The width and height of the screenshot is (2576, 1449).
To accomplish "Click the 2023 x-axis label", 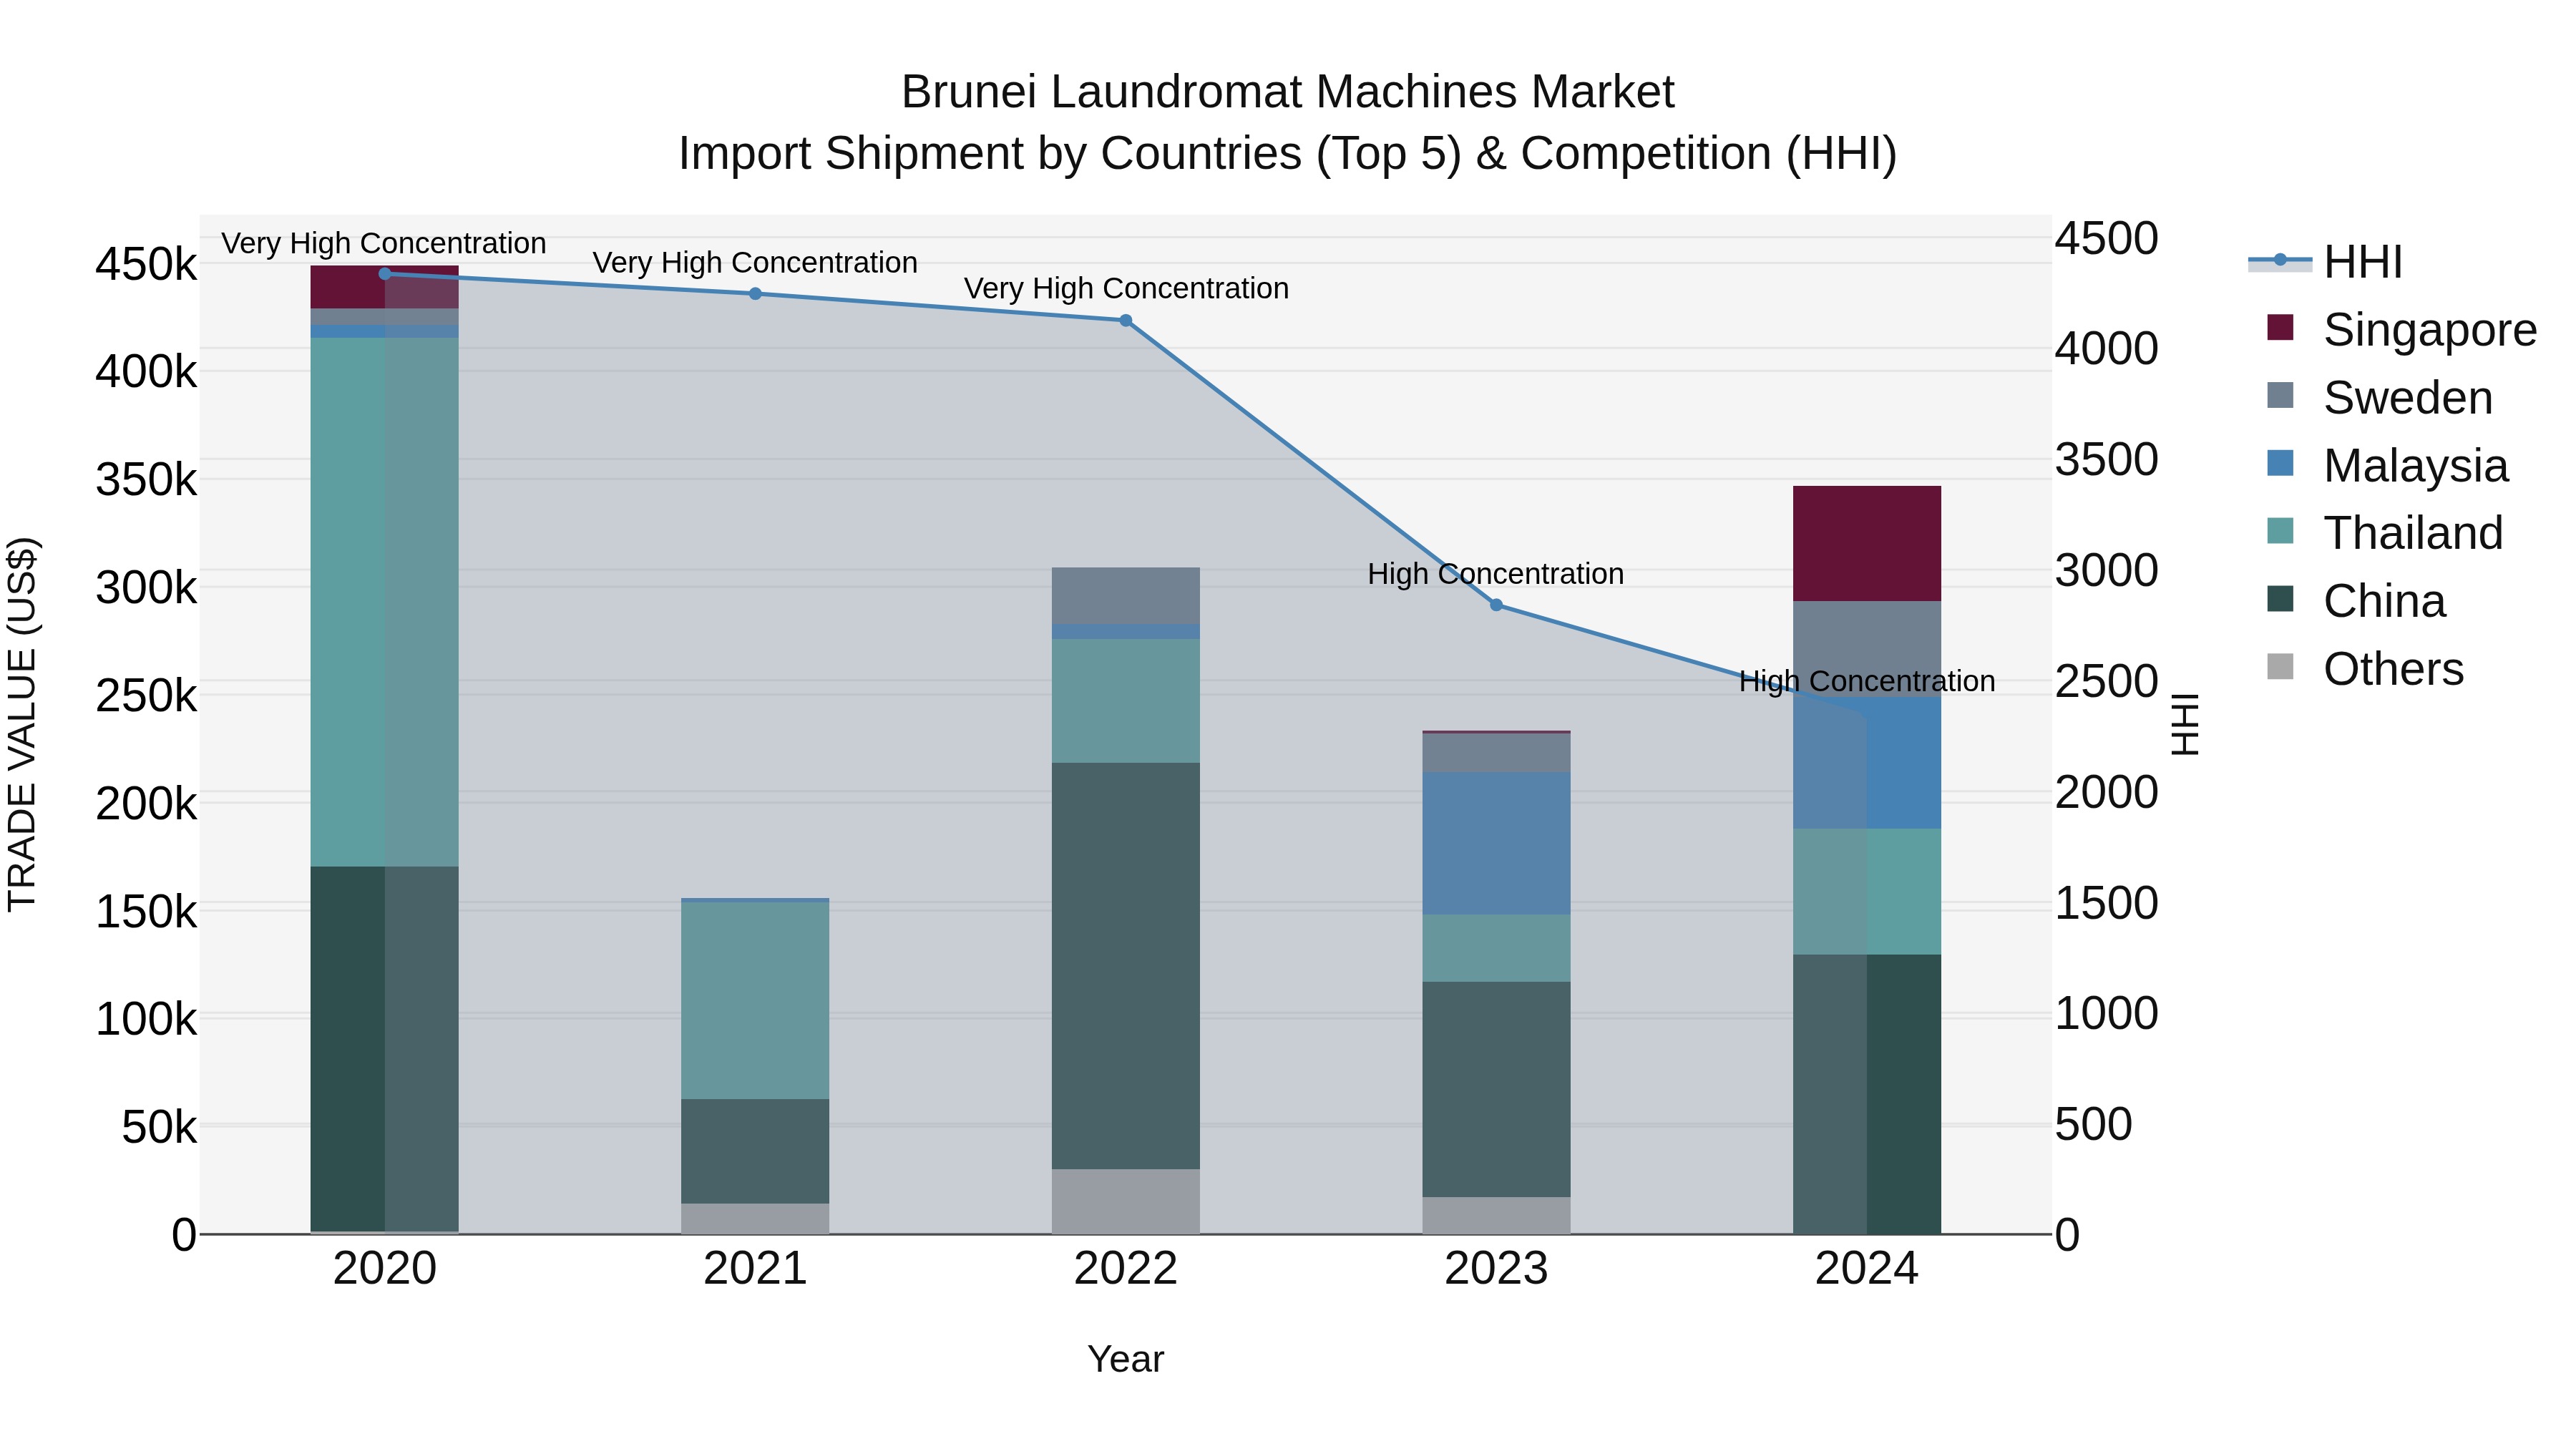I will click(x=1496, y=1269).
